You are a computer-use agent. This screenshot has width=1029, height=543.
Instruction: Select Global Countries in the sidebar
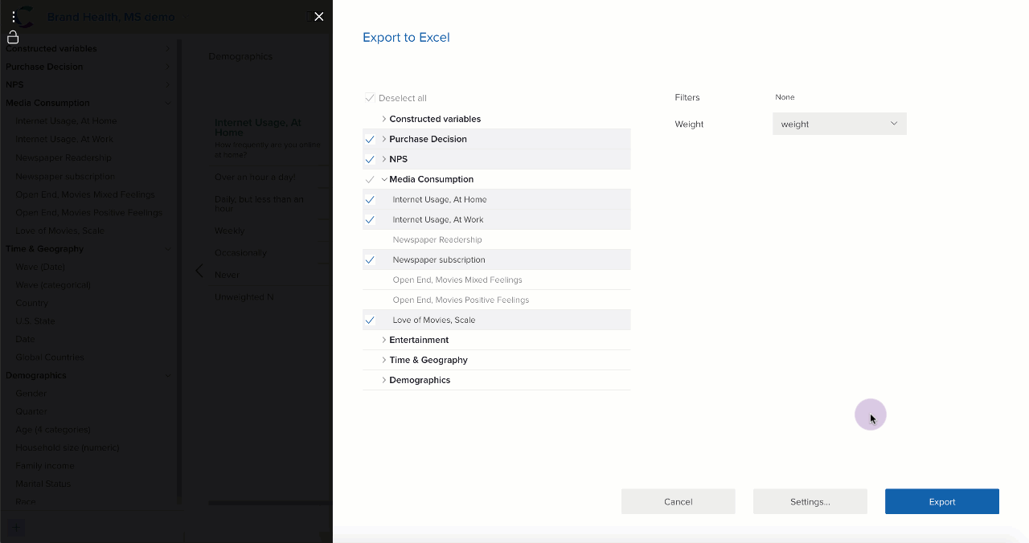pos(50,357)
